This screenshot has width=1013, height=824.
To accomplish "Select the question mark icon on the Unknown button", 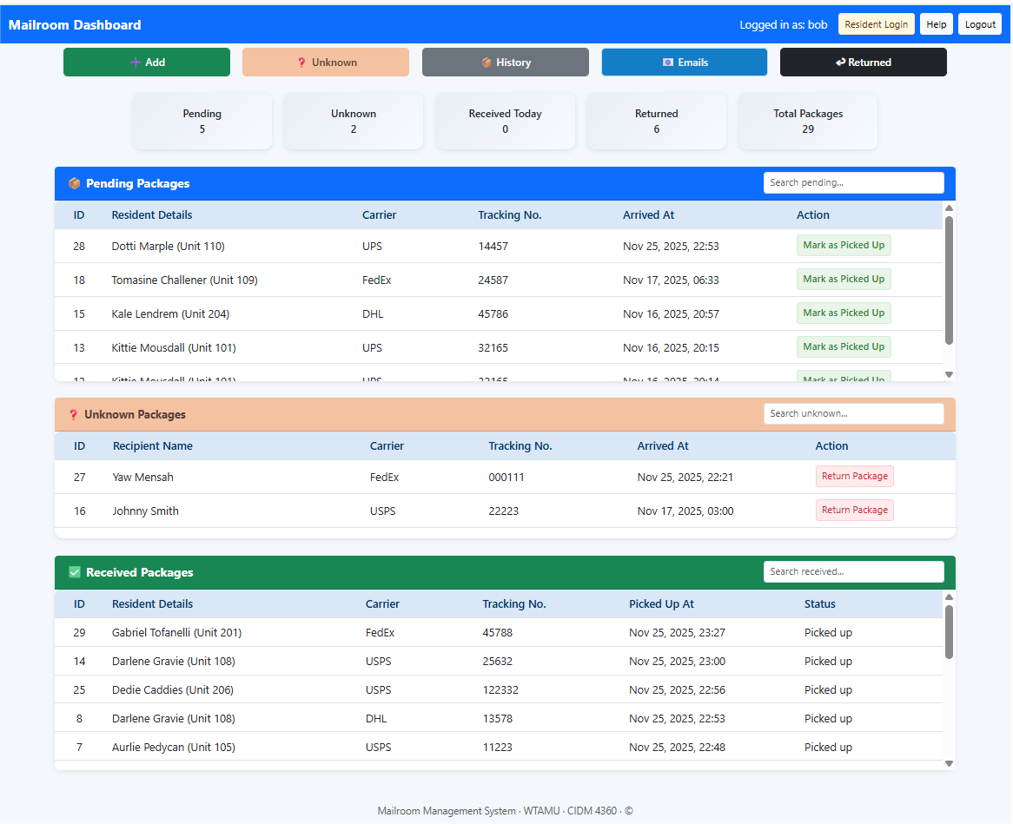I will [301, 62].
